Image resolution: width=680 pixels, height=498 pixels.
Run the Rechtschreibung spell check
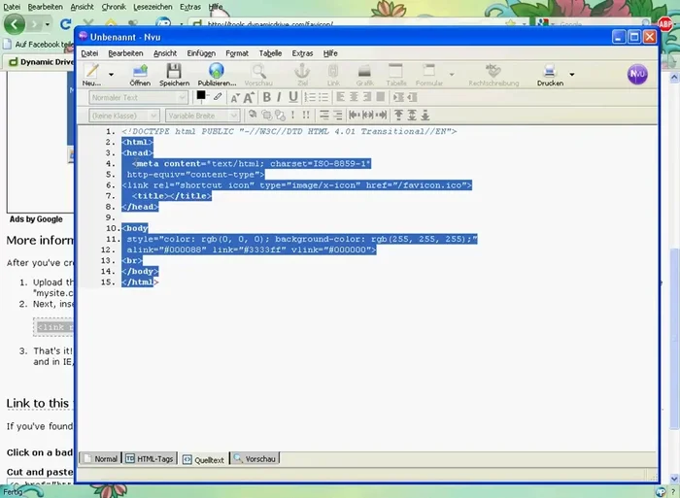point(493,75)
